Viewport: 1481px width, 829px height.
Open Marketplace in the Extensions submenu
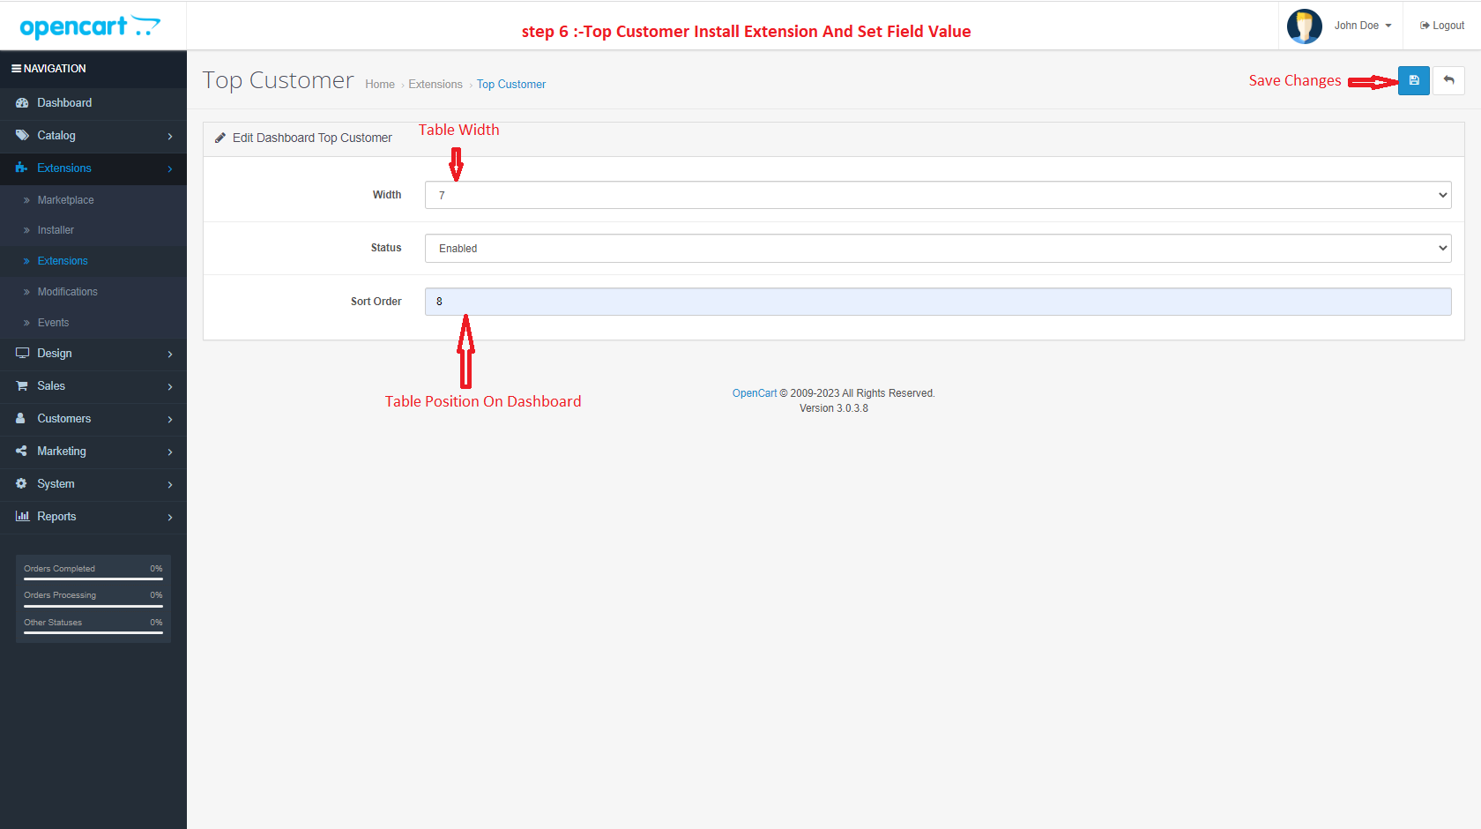coord(65,200)
